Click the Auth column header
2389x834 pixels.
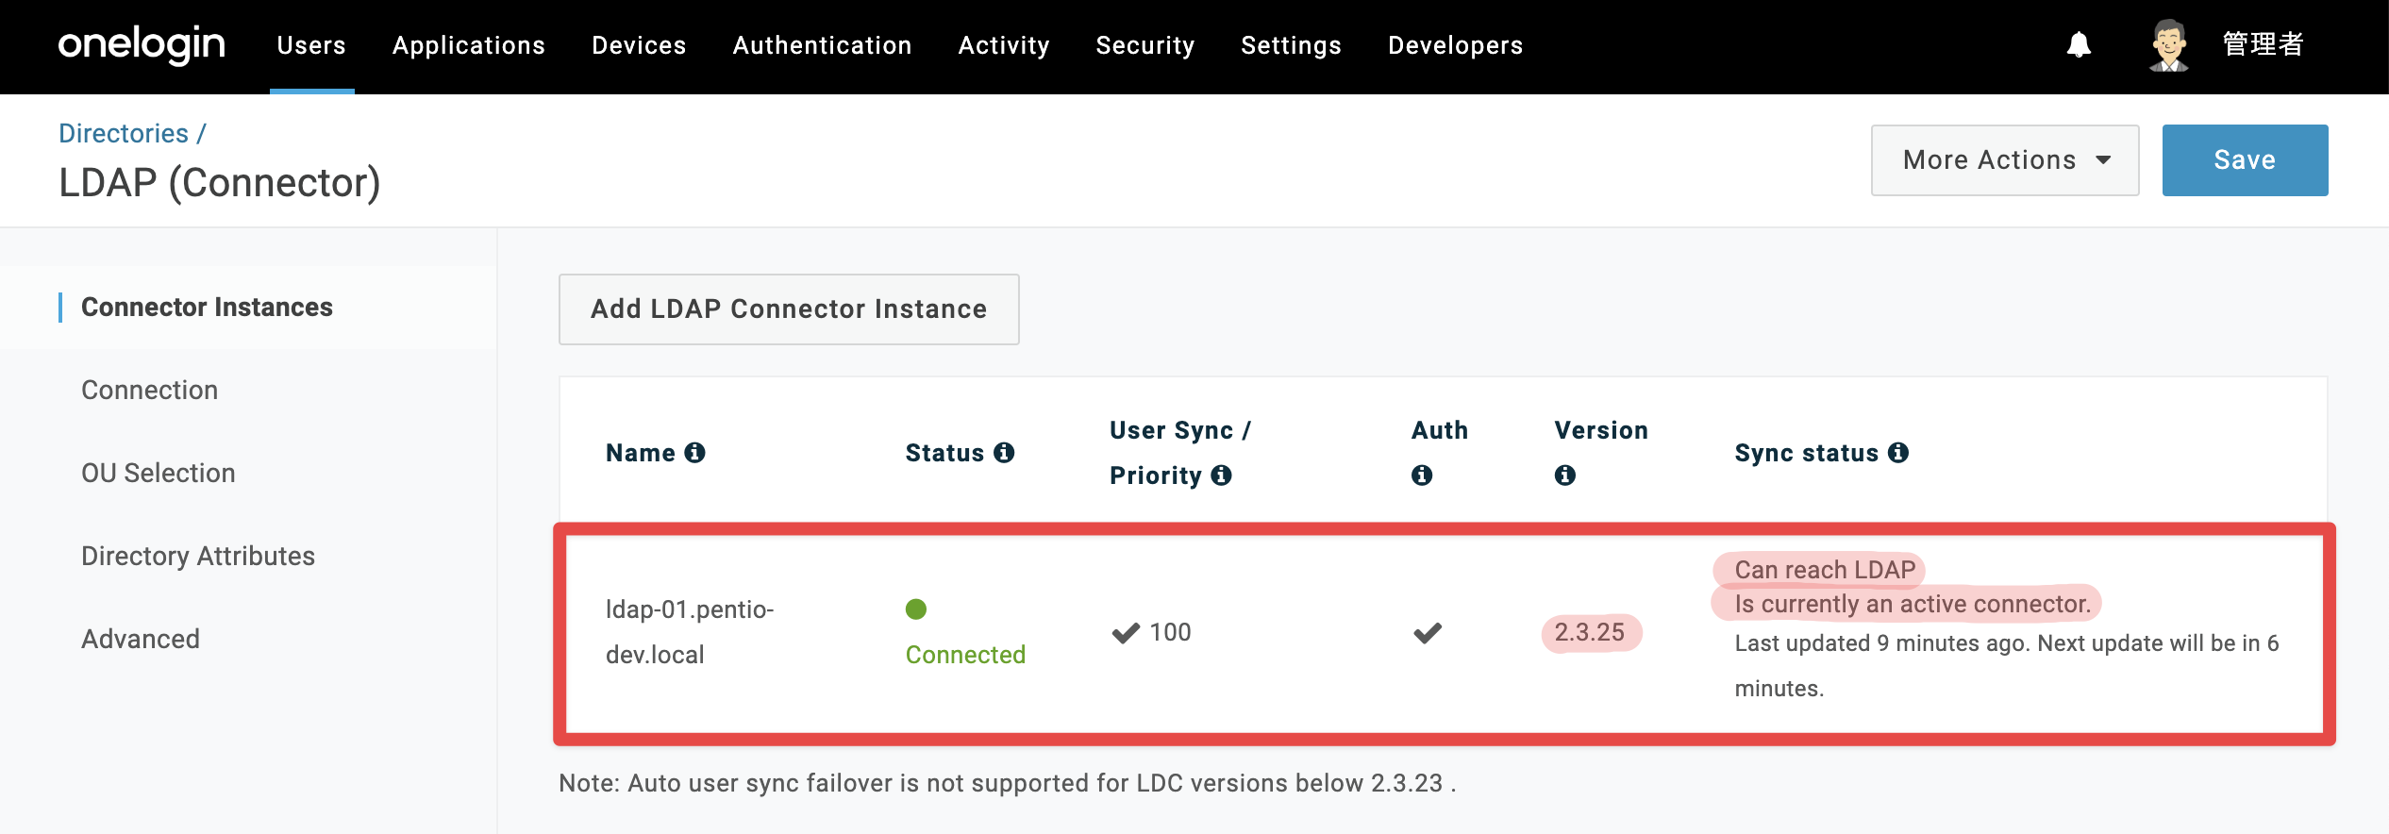tap(1440, 430)
